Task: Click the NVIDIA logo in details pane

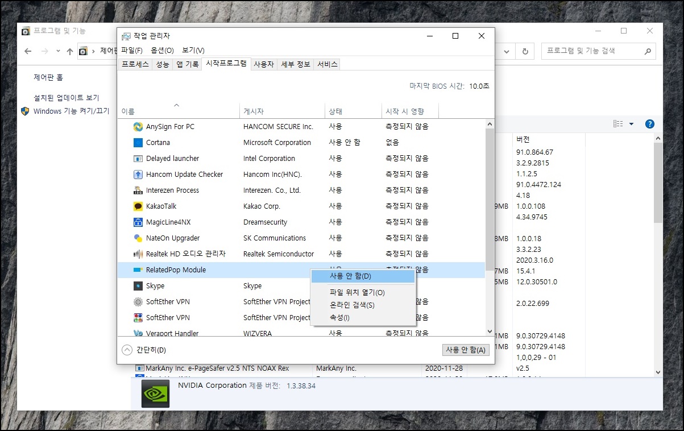Action: (x=155, y=394)
